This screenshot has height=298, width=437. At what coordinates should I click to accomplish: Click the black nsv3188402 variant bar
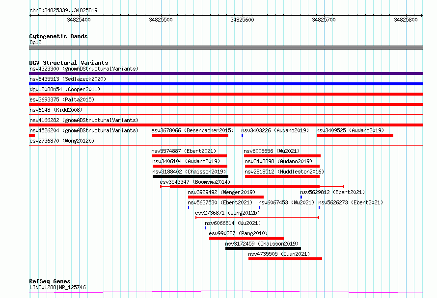191,176
